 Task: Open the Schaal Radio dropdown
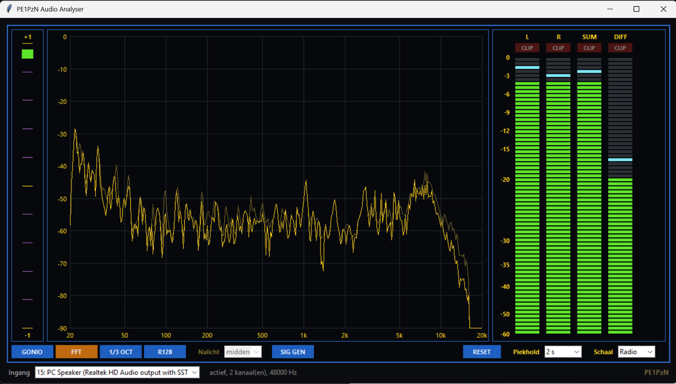637,351
